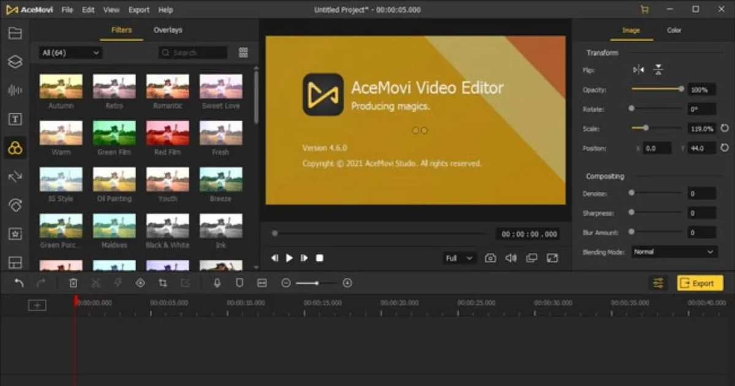
Task: Click the timeline zoom in plus icon
Action: click(347, 283)
